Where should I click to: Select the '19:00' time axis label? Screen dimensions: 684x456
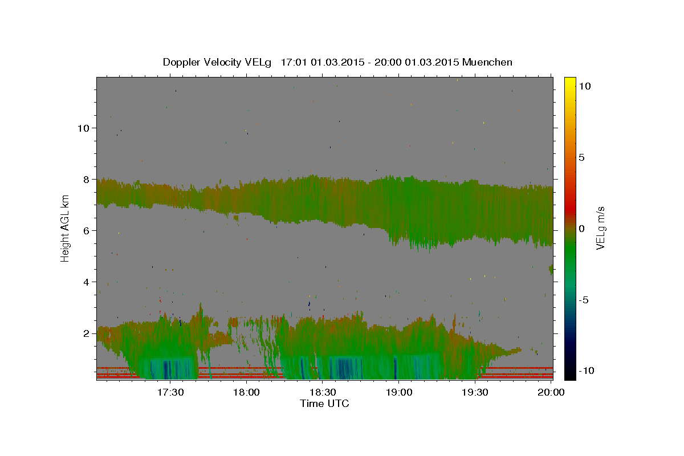click(399, 393)
